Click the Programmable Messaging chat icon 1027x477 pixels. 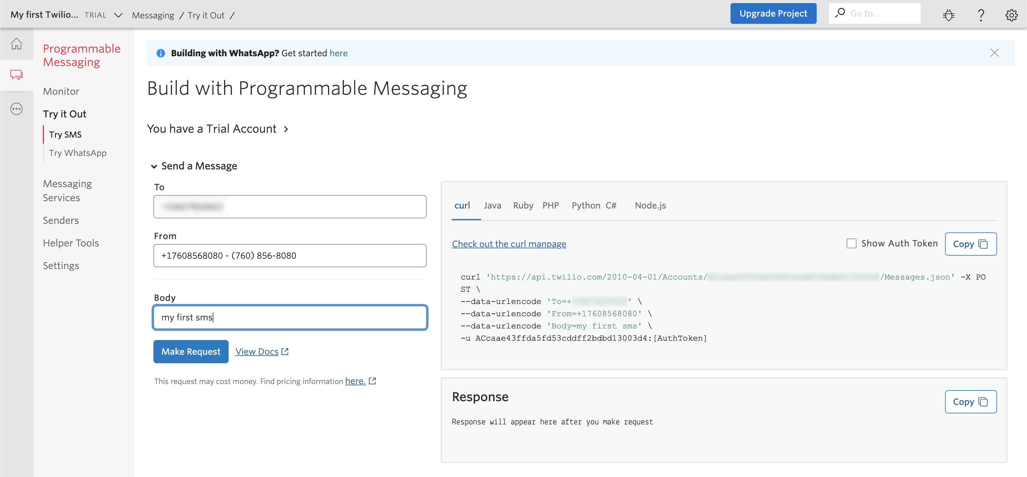pyautogui.click(x=16, y=75)
